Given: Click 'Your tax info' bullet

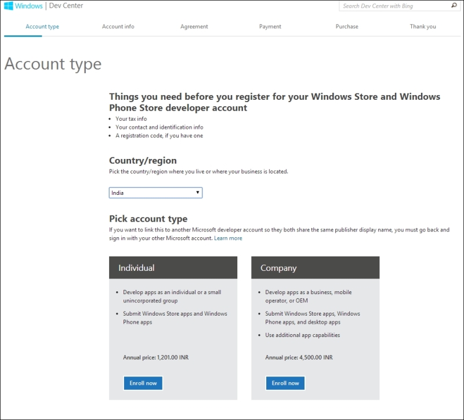Looking at the screenshot, I should click(131, 119).
